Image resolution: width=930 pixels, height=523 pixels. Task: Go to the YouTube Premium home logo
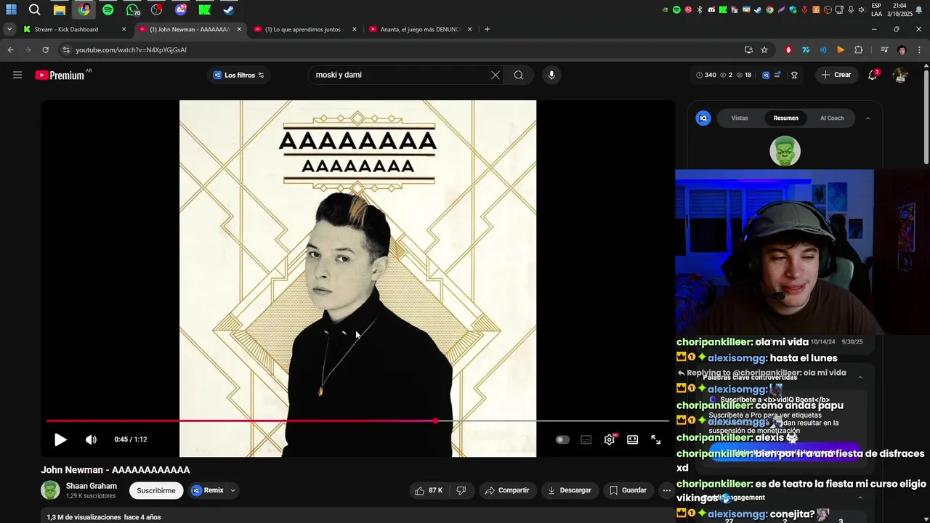(x=60, y=75)
